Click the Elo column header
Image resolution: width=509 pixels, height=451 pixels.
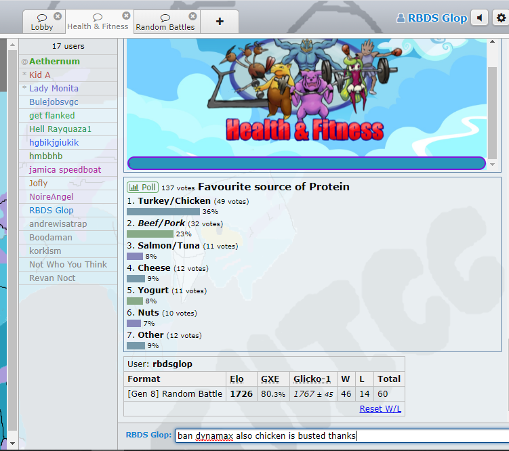click(x=237, y=379)
